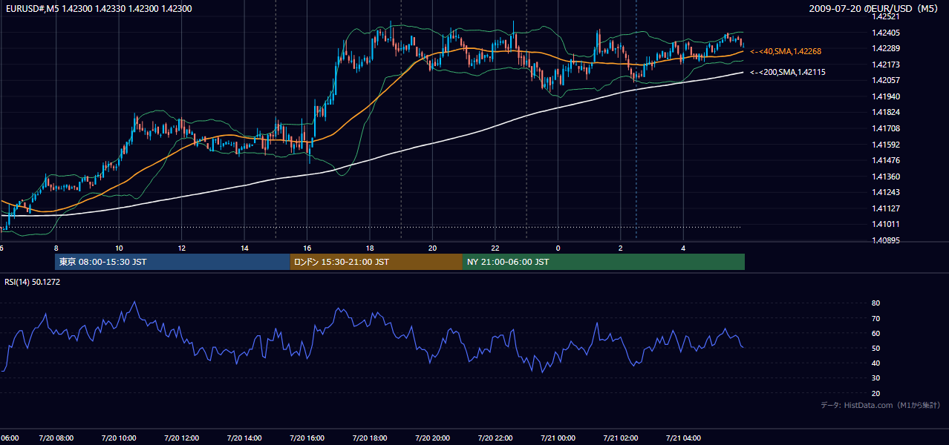
Task: Click the RSI(14) 50.1272 indicator label
Action: coord(32,282)
